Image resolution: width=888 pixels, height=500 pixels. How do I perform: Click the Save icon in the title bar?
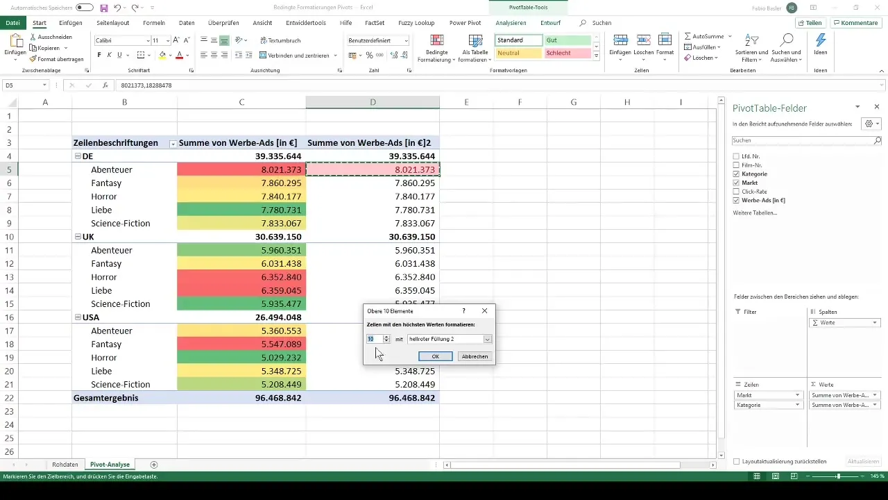(x=104, y=8)
